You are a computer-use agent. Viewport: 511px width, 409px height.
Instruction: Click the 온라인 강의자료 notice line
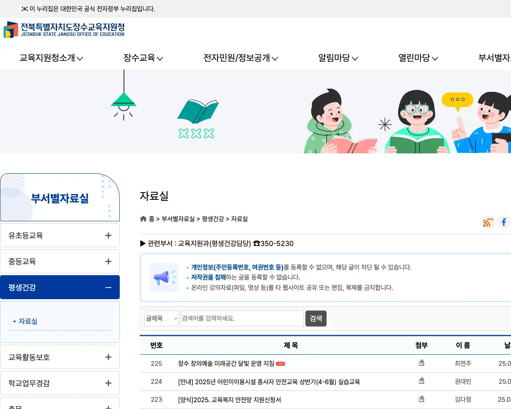292,288
